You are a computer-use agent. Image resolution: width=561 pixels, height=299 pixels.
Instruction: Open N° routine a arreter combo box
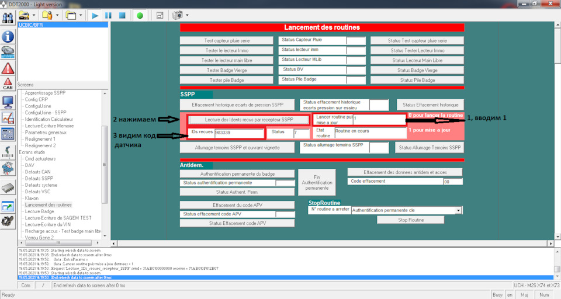click(407, 210)
